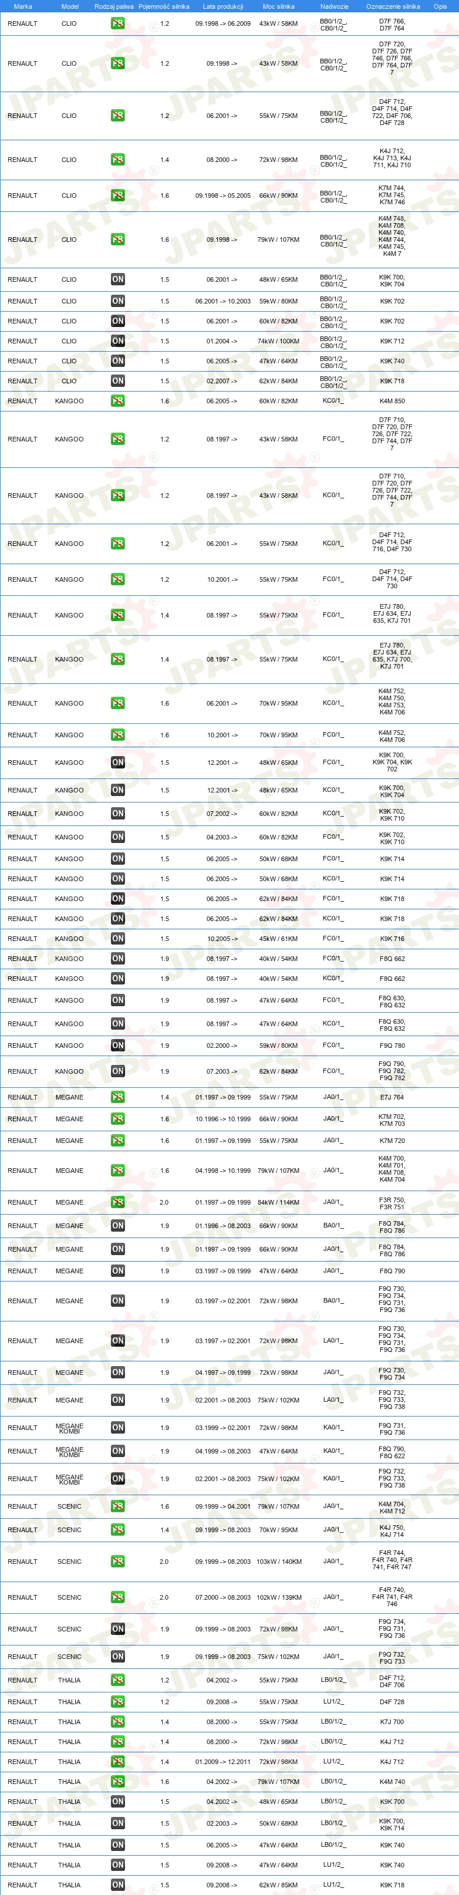Click the diesel ON icon in Clio K9K 740 row
This screenshot has width=459, height=1895.
point(118,361)
